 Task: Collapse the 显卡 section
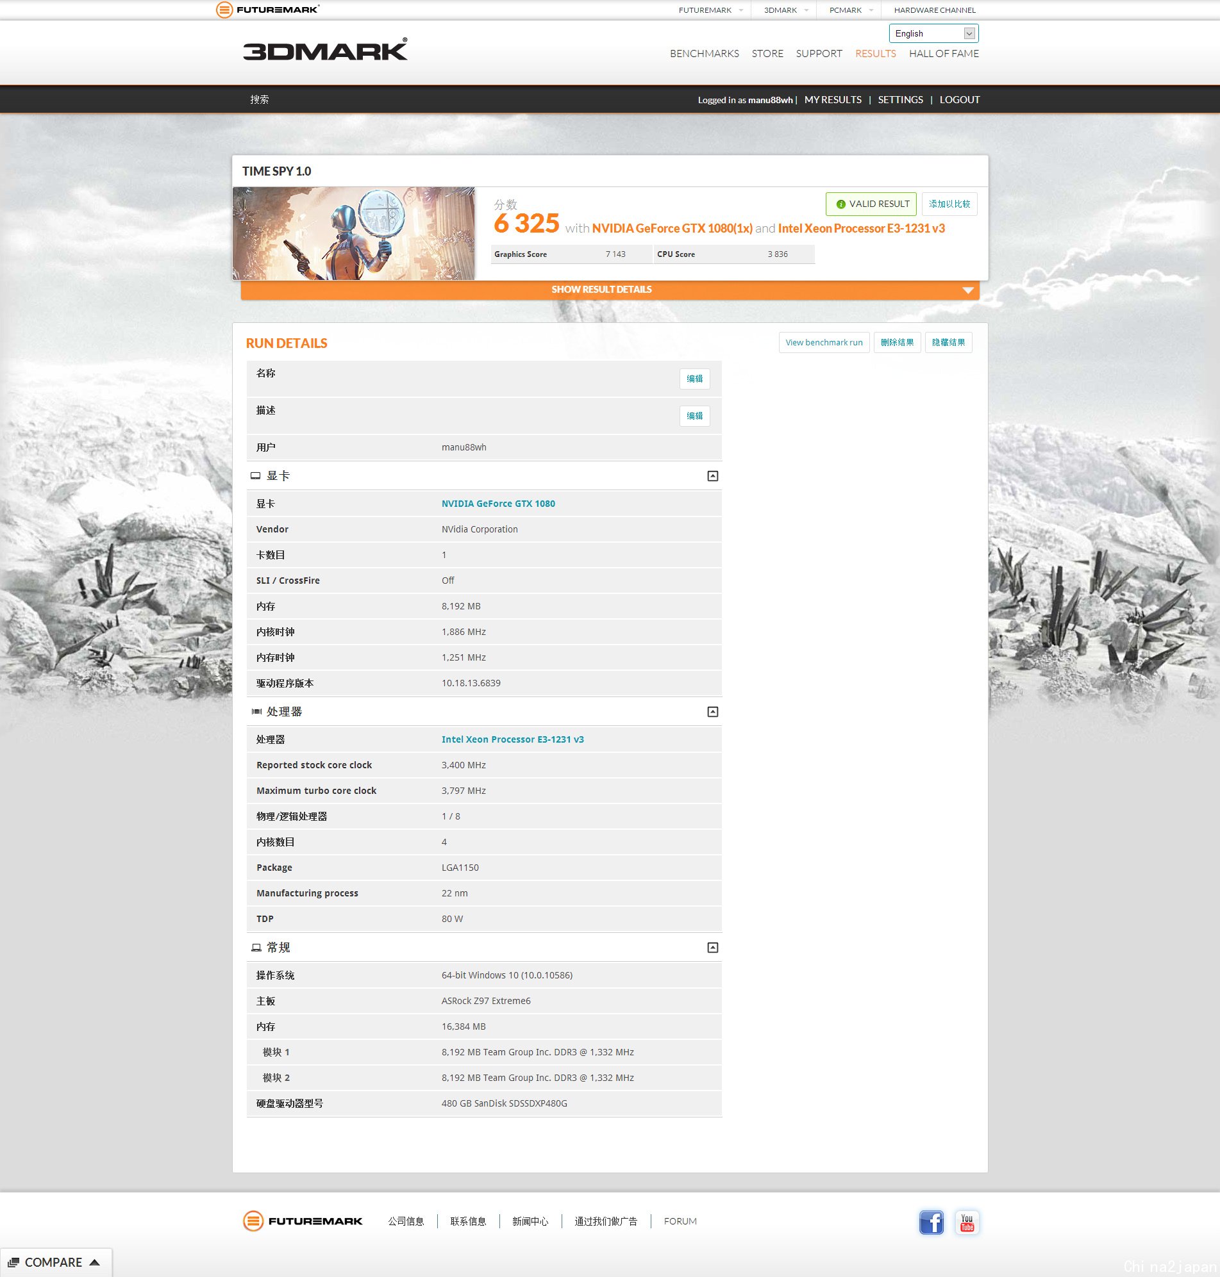713,476
